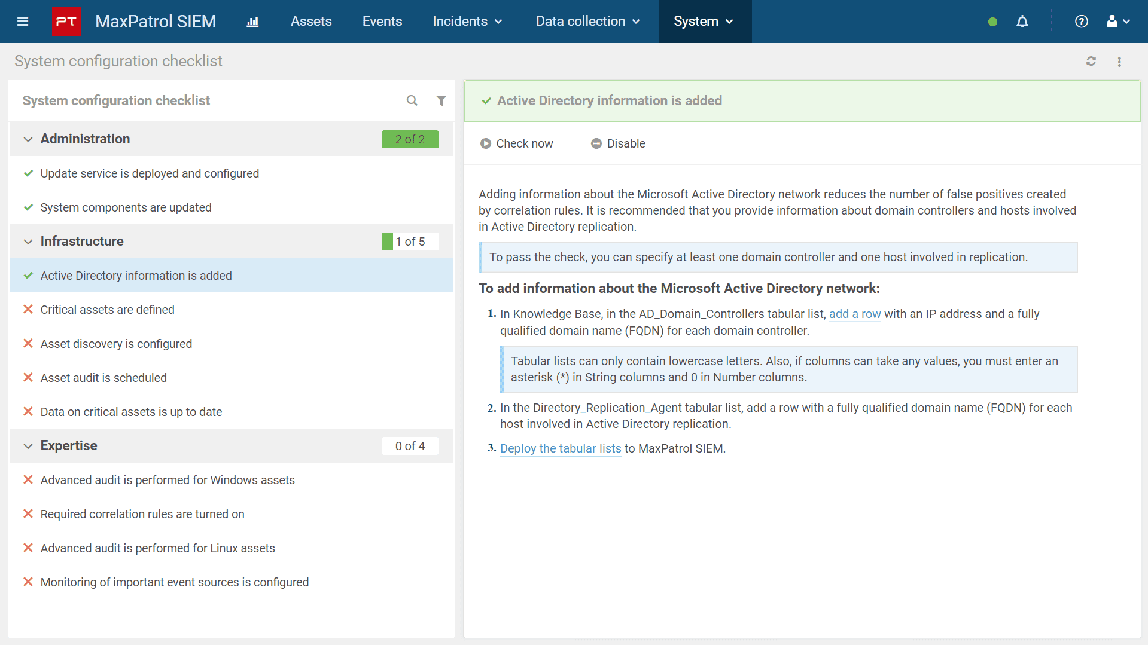Go to the Events section

click(382, 22)
